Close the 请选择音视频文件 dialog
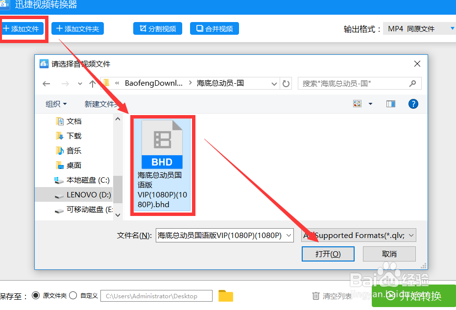This screenshot has height=310, width=456. (417, 64)
